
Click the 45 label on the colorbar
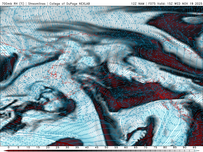(97, 147)
